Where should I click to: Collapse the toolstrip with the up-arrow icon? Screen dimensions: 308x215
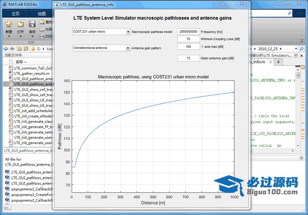(x=302, y=41)
